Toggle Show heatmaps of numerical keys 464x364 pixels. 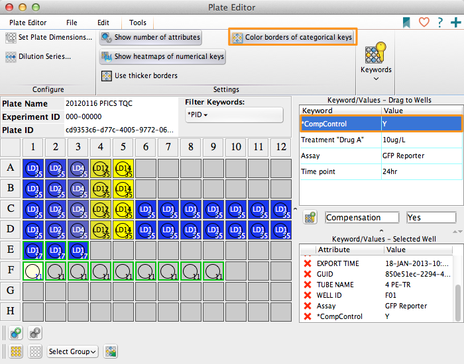162,57
